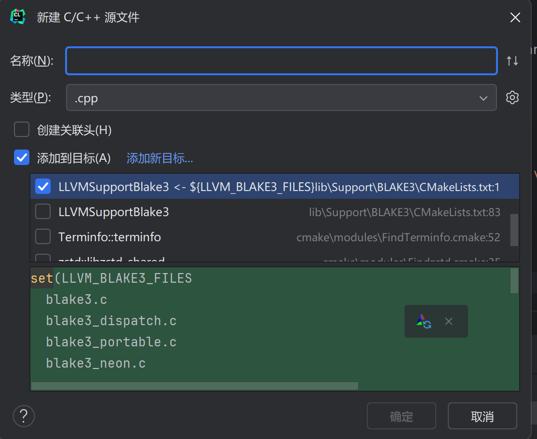Focus the file name input field

coord(282,61)
